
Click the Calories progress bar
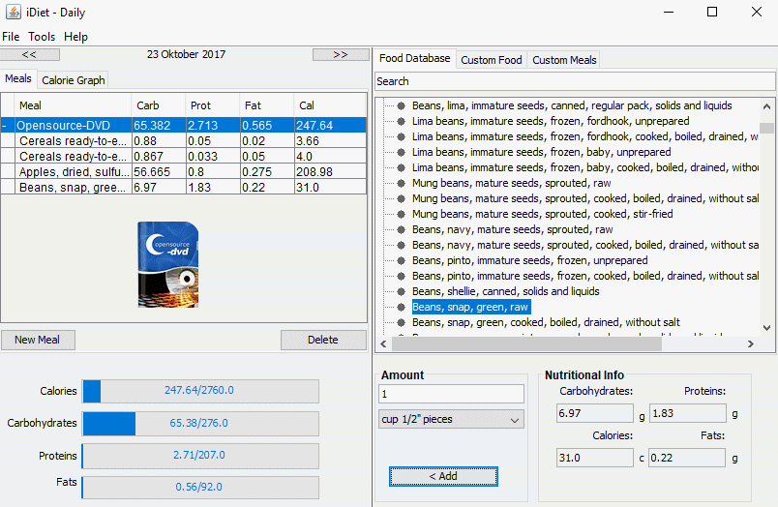[200, 391]
